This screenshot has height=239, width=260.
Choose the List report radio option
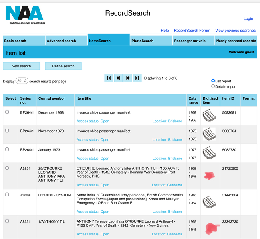point(213,81)
